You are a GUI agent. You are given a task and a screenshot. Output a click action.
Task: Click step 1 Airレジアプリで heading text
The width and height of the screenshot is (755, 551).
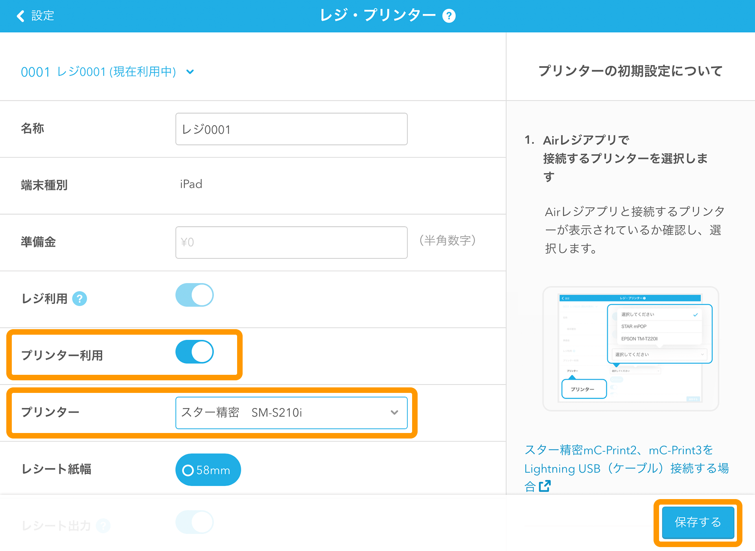coord(586,140)
